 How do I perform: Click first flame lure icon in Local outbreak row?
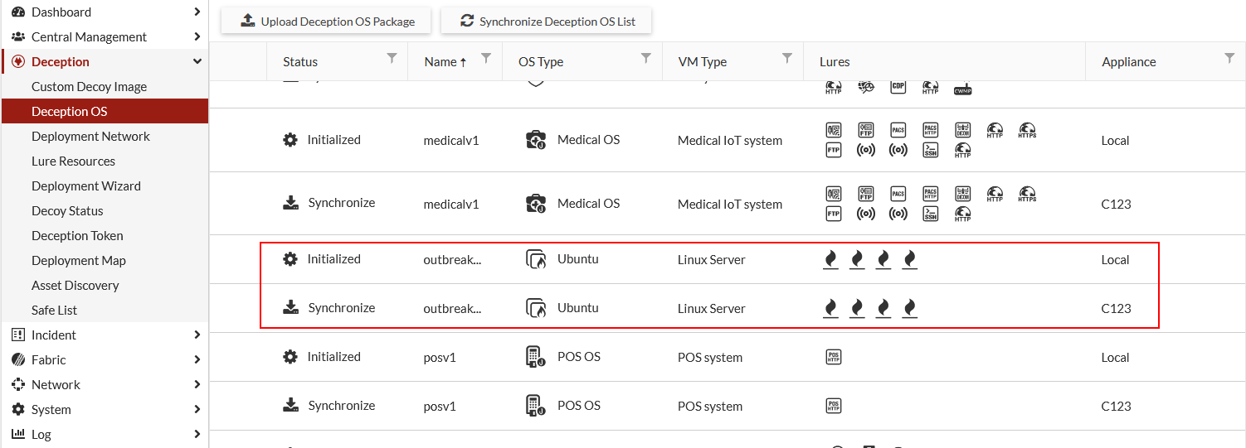pos(830,259)
